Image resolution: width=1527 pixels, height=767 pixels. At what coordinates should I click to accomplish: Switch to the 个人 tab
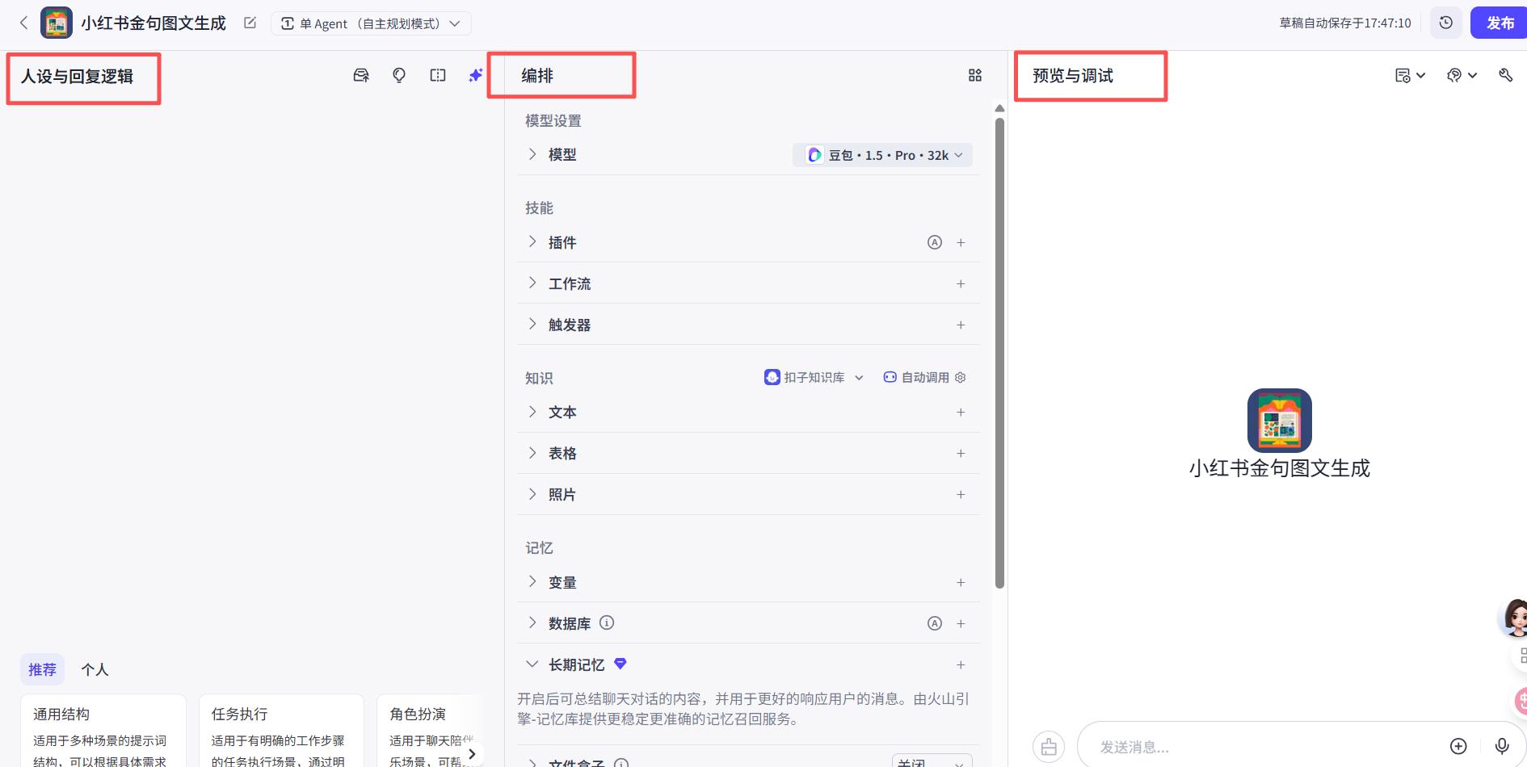95,669
